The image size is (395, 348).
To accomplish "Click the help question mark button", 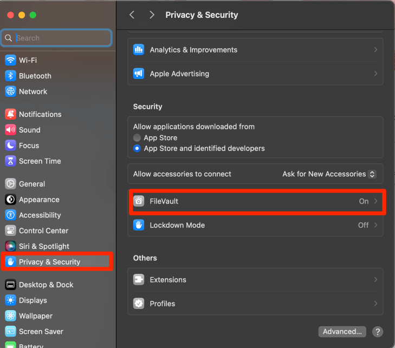I will pos(378,332).
